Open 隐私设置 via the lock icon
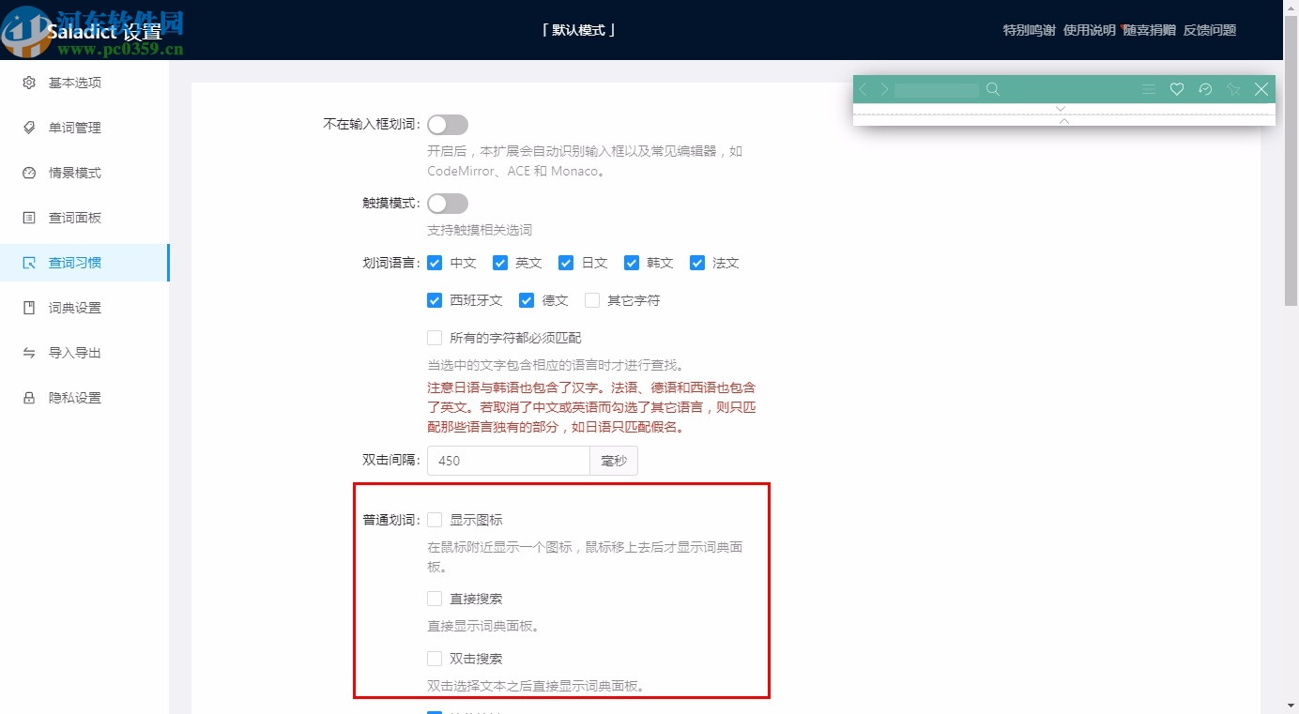The width and height of the screenshot is (1299, 714). coord(28,397)
